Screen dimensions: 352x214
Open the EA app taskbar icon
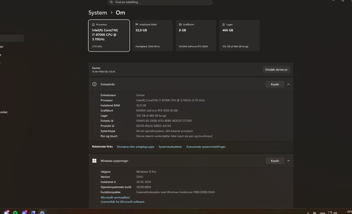click(24, 212)
